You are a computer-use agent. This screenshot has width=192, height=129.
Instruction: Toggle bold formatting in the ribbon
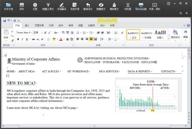click(x=18, y=39)
